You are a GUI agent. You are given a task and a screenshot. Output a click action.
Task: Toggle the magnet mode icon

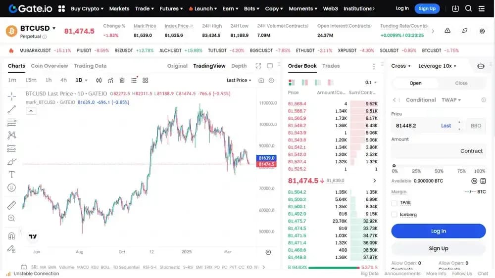coord(12,236)
